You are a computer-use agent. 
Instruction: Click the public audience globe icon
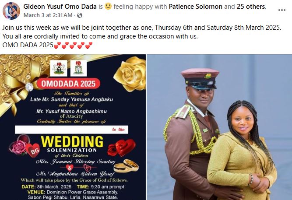80,15
